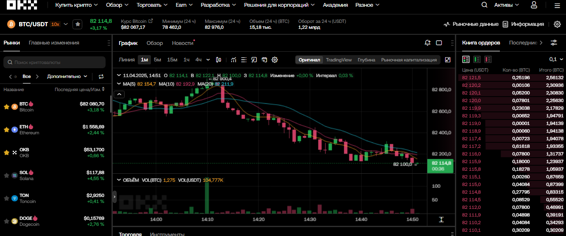Show only sell orders view icon
The image size is (566, 236).
click(488, 59)
